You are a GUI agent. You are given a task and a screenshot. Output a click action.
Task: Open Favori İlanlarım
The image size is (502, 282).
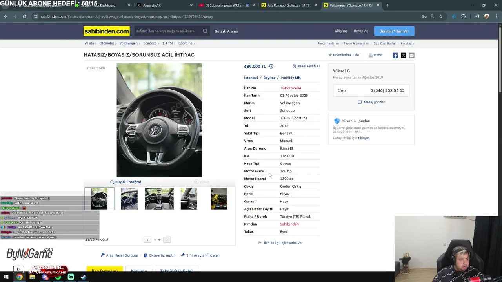coord(328,43)
